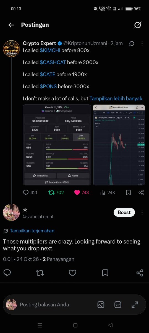Tap the Grok icon on Crypto Expert's post

pos(132,44)
